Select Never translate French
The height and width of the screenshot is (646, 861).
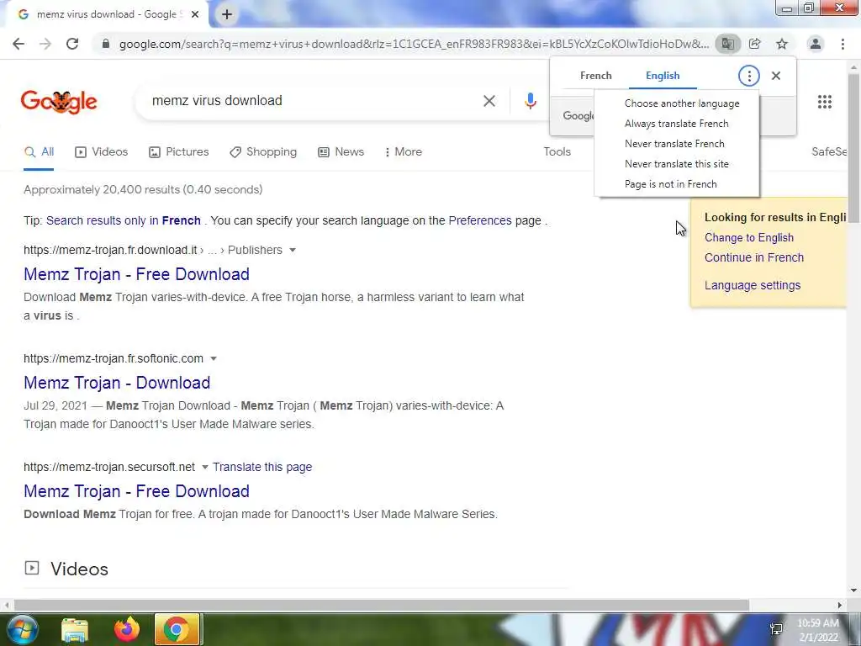pyautogui.click(x=677, y=144)
